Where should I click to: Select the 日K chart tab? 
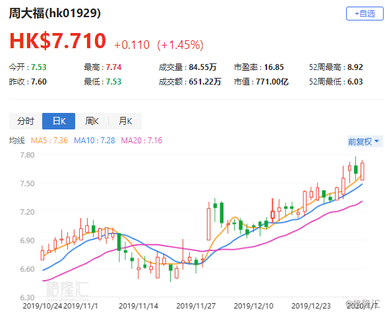[59, 121]
